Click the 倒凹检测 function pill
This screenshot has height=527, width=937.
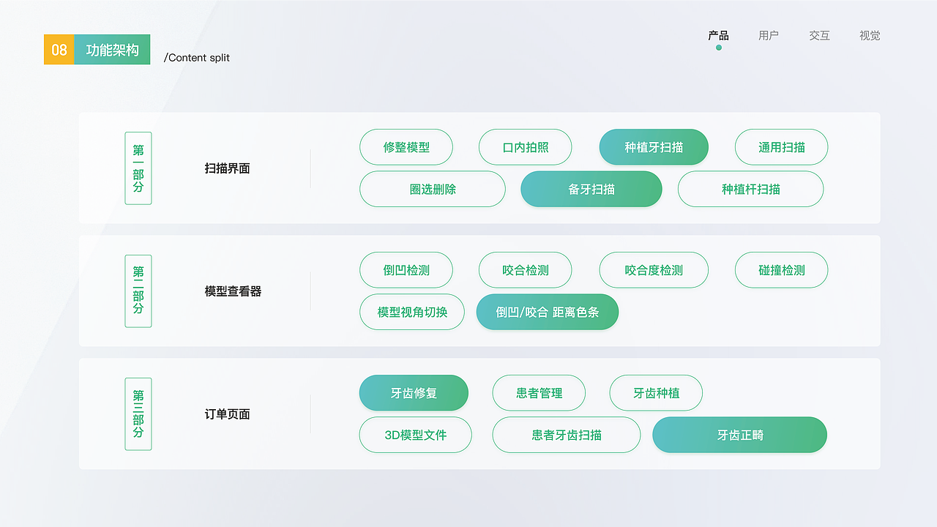tap(406, 270)
